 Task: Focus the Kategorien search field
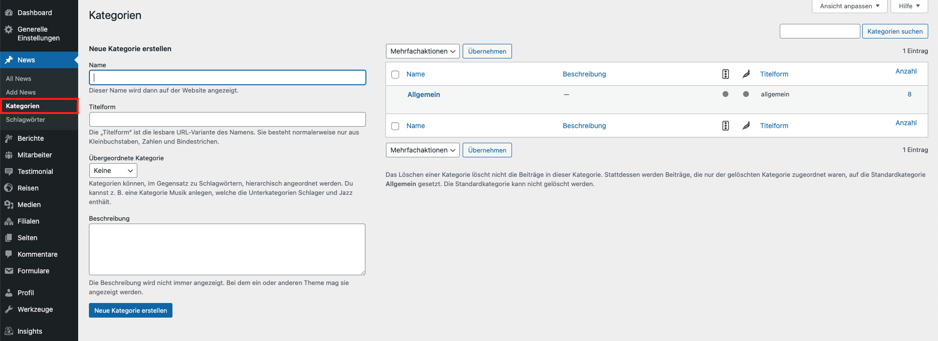click(x=819, y=31)
